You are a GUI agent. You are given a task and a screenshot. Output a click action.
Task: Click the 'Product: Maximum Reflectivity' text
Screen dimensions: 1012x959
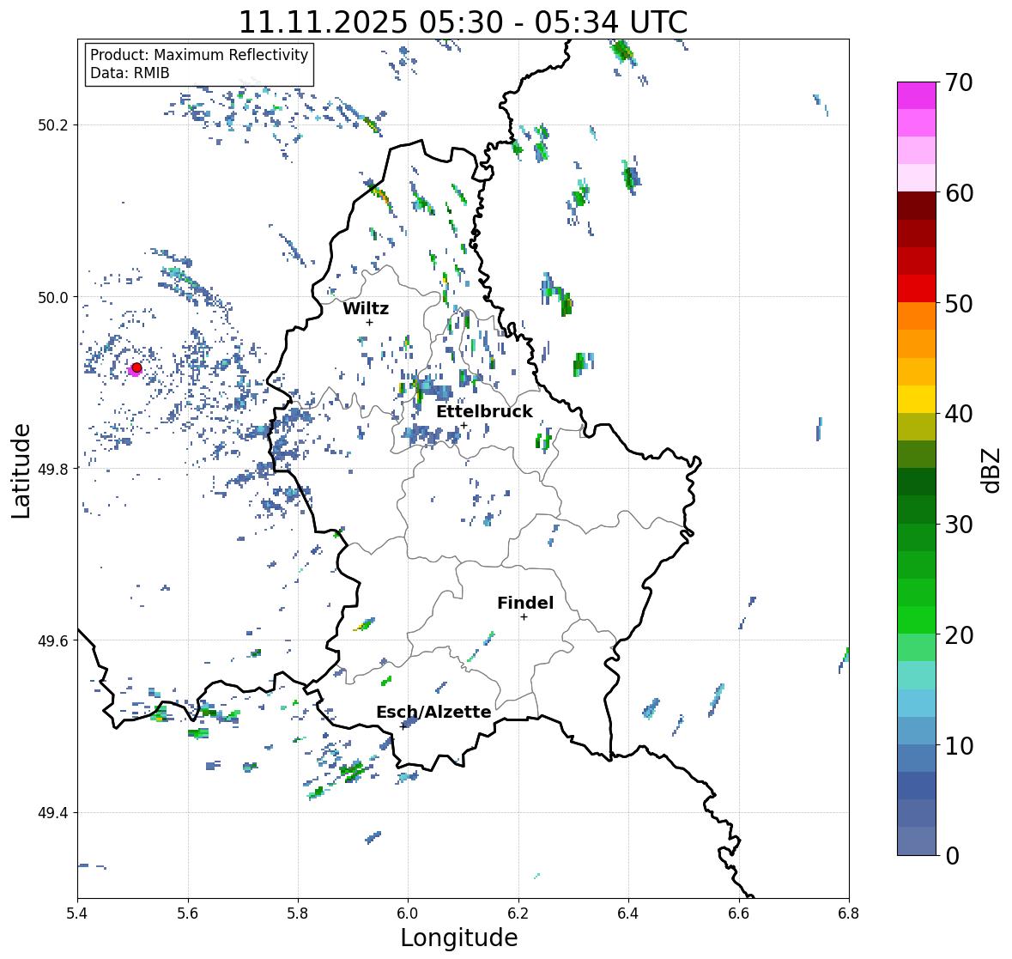[199, 55]
